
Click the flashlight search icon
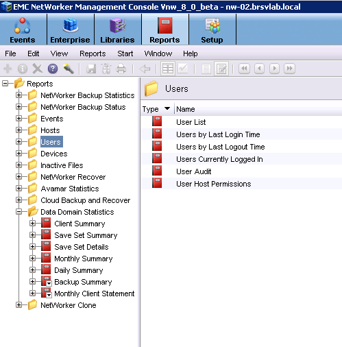[x=69, y=69]
